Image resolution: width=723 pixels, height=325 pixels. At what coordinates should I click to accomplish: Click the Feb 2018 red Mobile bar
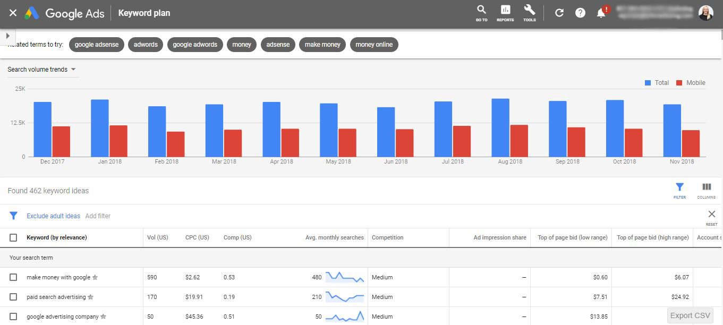pos(175,144)
